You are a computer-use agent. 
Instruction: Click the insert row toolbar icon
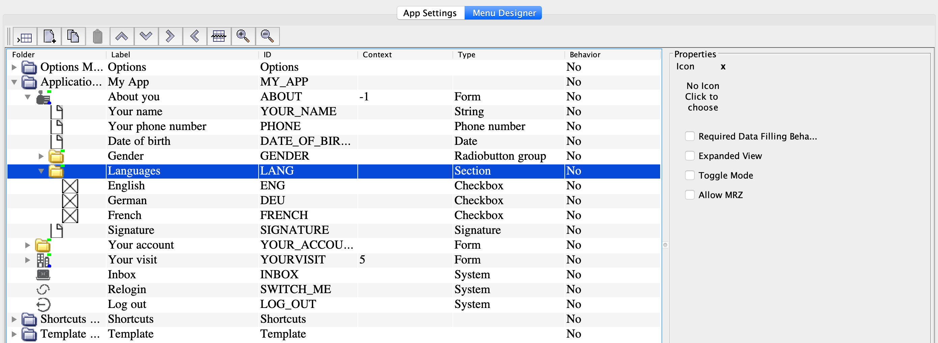[x=25, y=37]
